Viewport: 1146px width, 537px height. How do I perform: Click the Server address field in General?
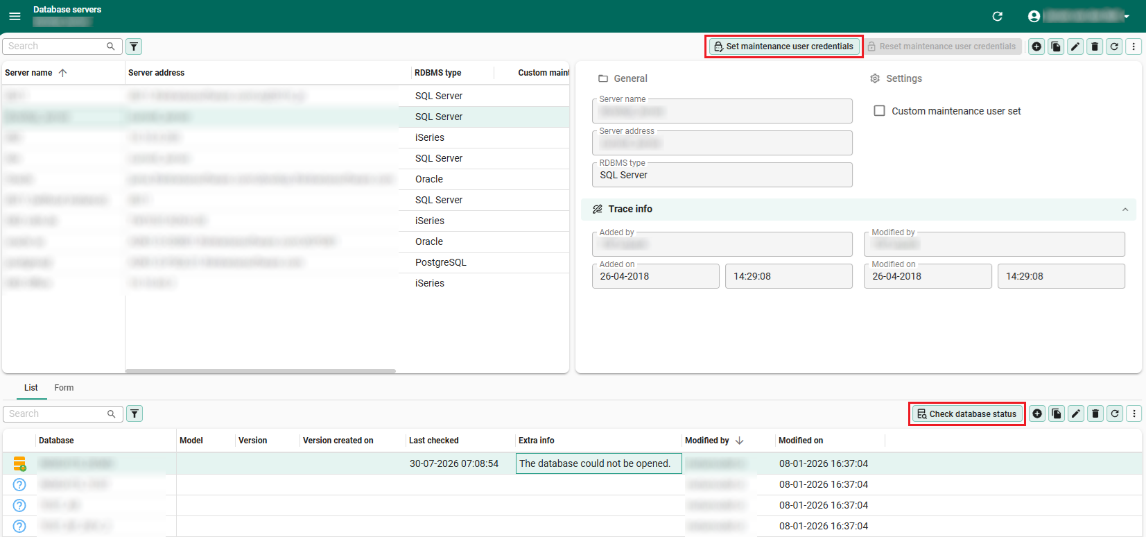[x=722, y=143]
